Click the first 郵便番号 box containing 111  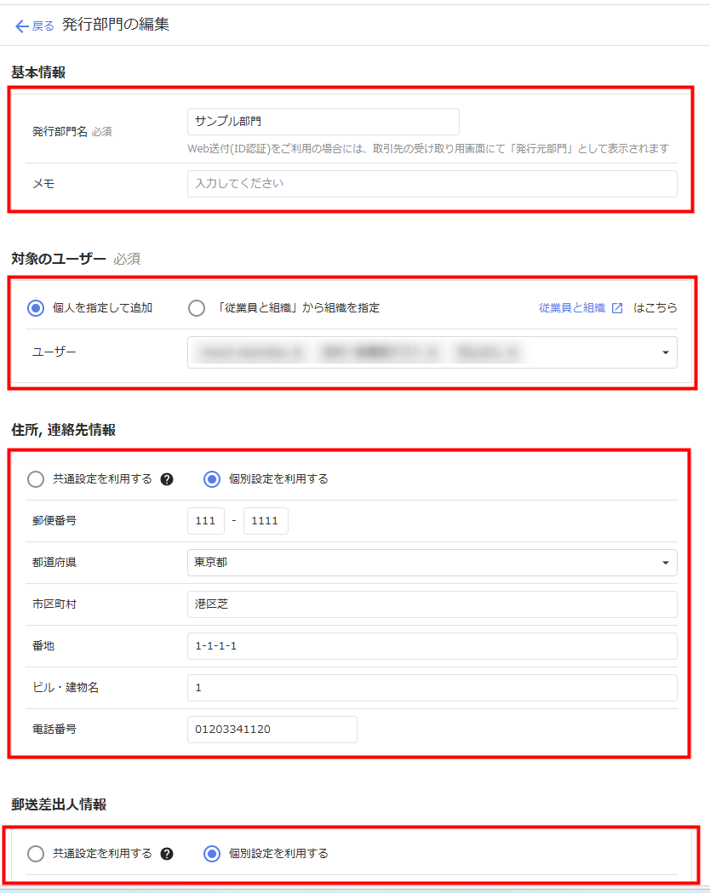[x=205, y=521]
